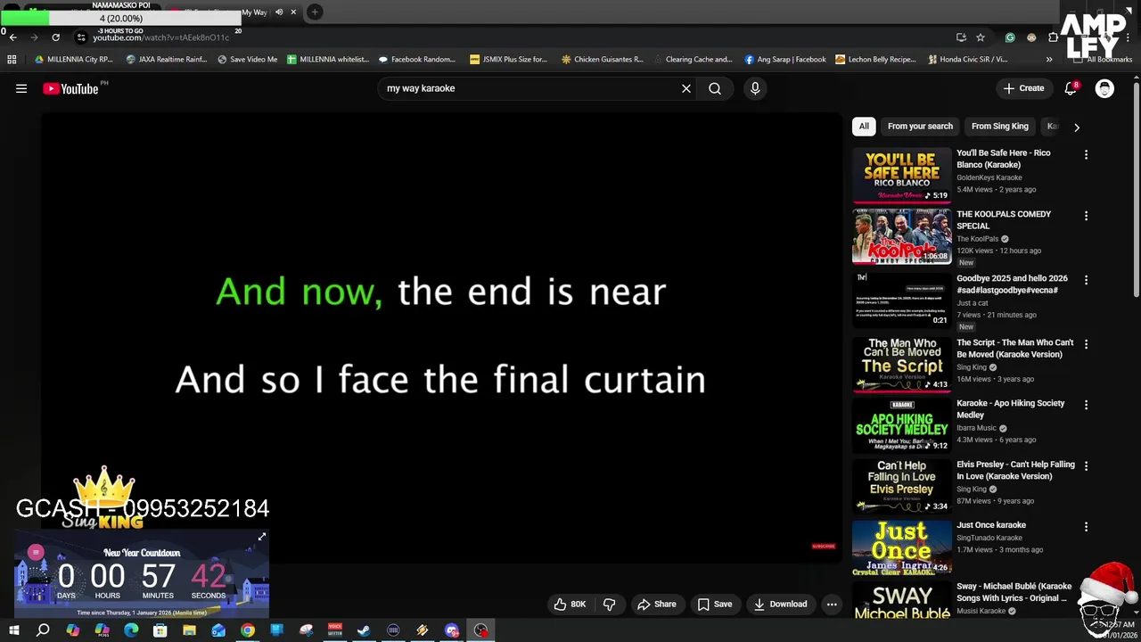Open the You'll Be Safe Here thumbnail
This screenshot has width=1141, height=642.
[x=902, y=175]
